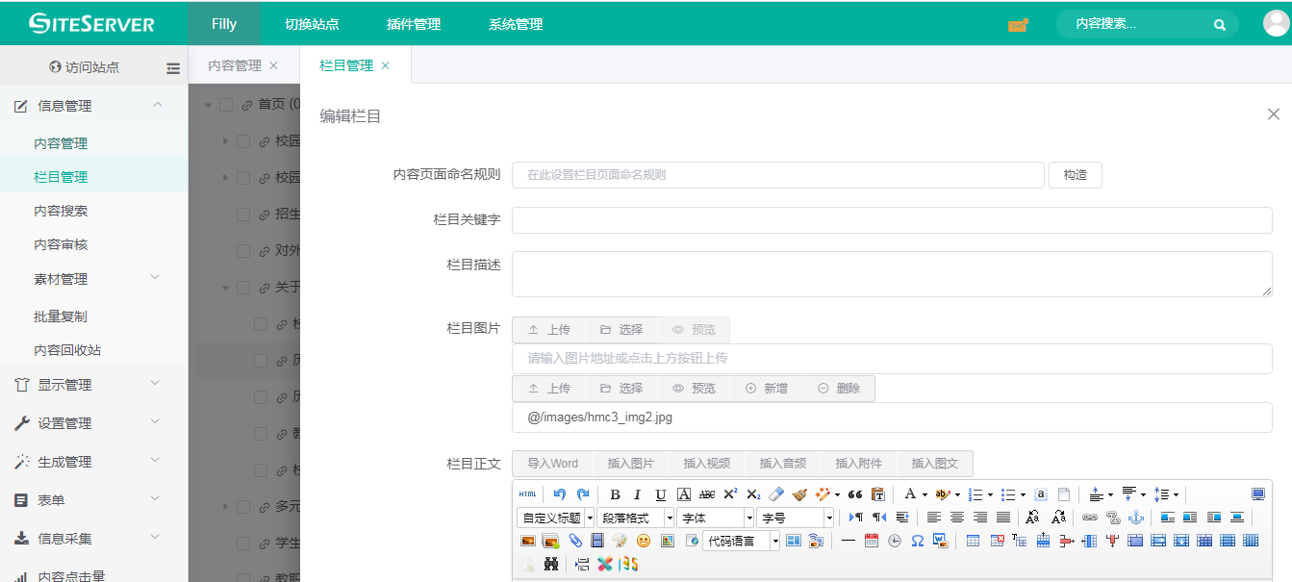Open the font color picker A icon
The image size is (1292, 582).
[909, 494]
